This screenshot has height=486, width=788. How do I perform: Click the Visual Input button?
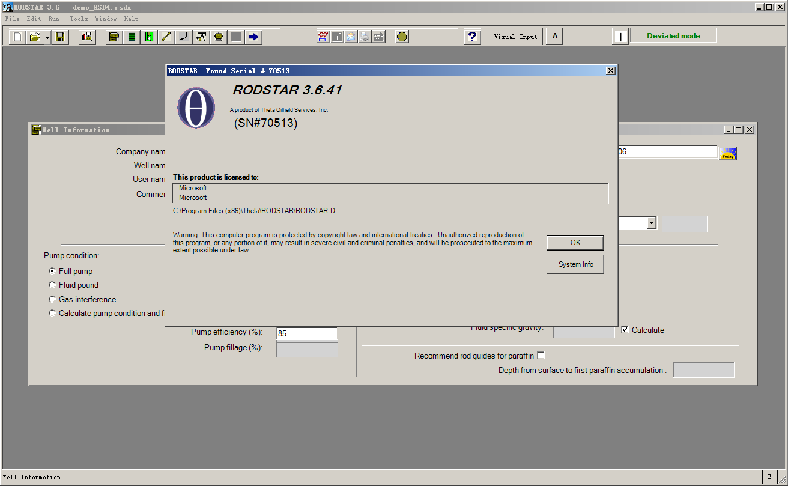tap(515, 37)
